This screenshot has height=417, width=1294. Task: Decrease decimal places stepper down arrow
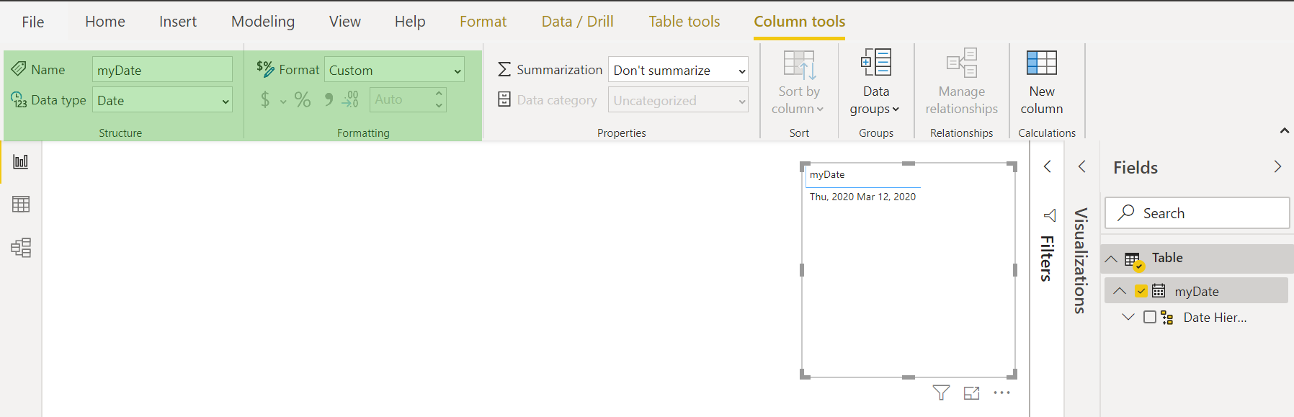tap(439, 106)
